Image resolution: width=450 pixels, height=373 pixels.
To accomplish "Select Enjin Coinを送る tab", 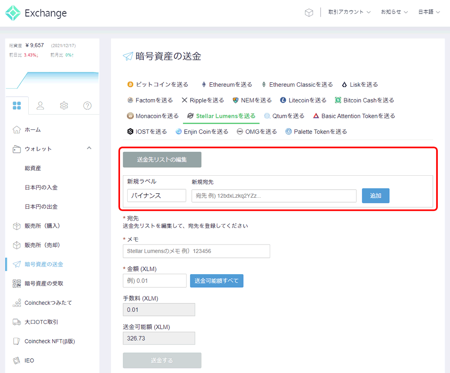I will 202,132.
